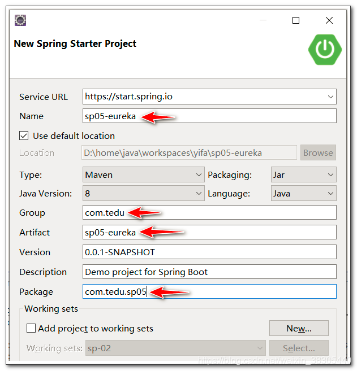Click the Artifact label
This screenshot has width=357, height=371.
[x=35, y=233]
